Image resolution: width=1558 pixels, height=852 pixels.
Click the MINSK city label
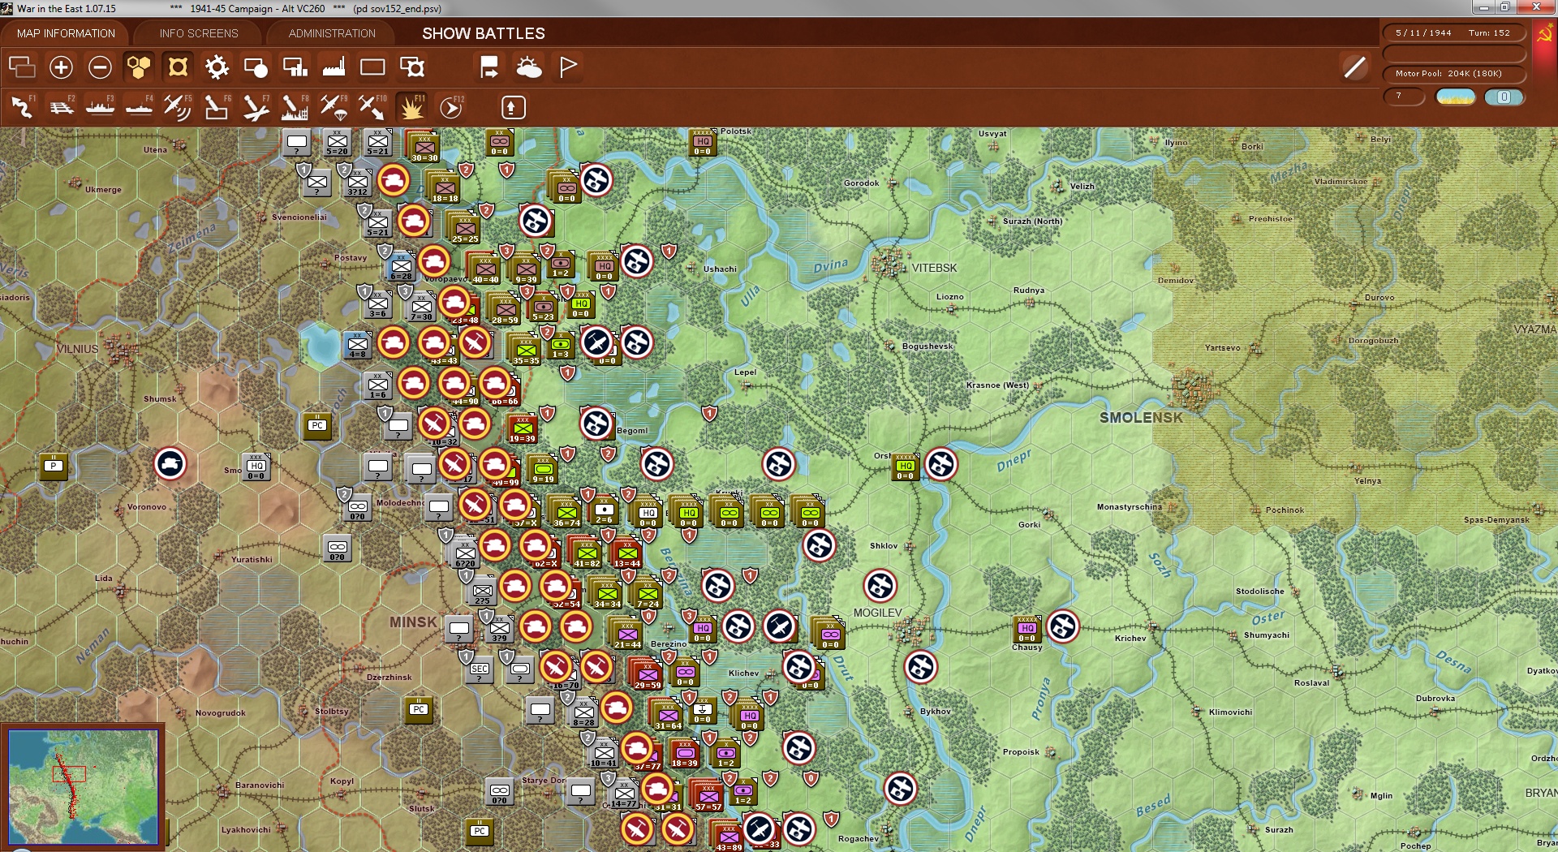[x=413, y=622]
